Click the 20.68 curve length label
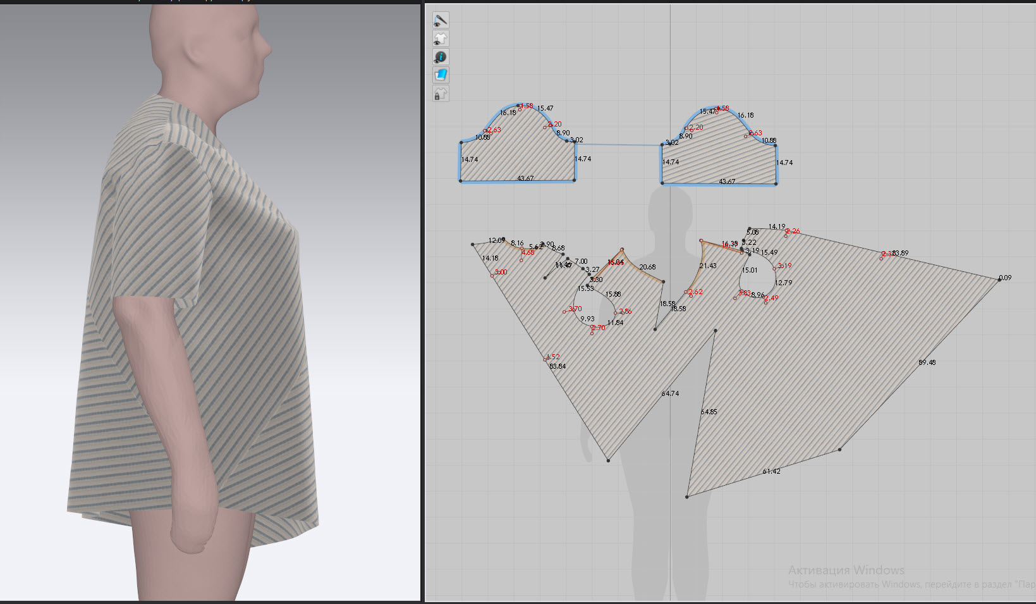This screenshot has width=1036, height=604. [x=647, y=267]
